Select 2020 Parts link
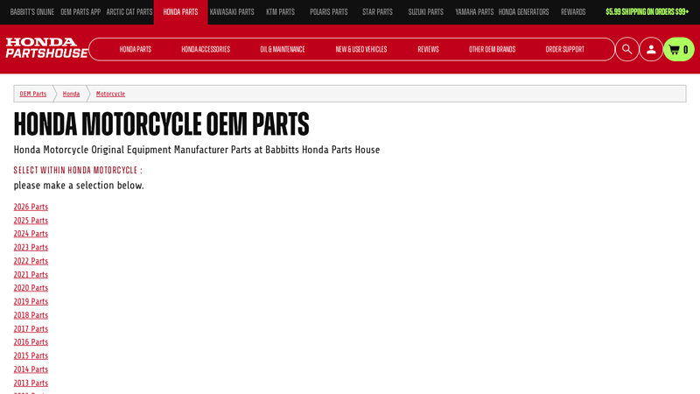This screenshot has width=700, height=394. click(31, 288)
